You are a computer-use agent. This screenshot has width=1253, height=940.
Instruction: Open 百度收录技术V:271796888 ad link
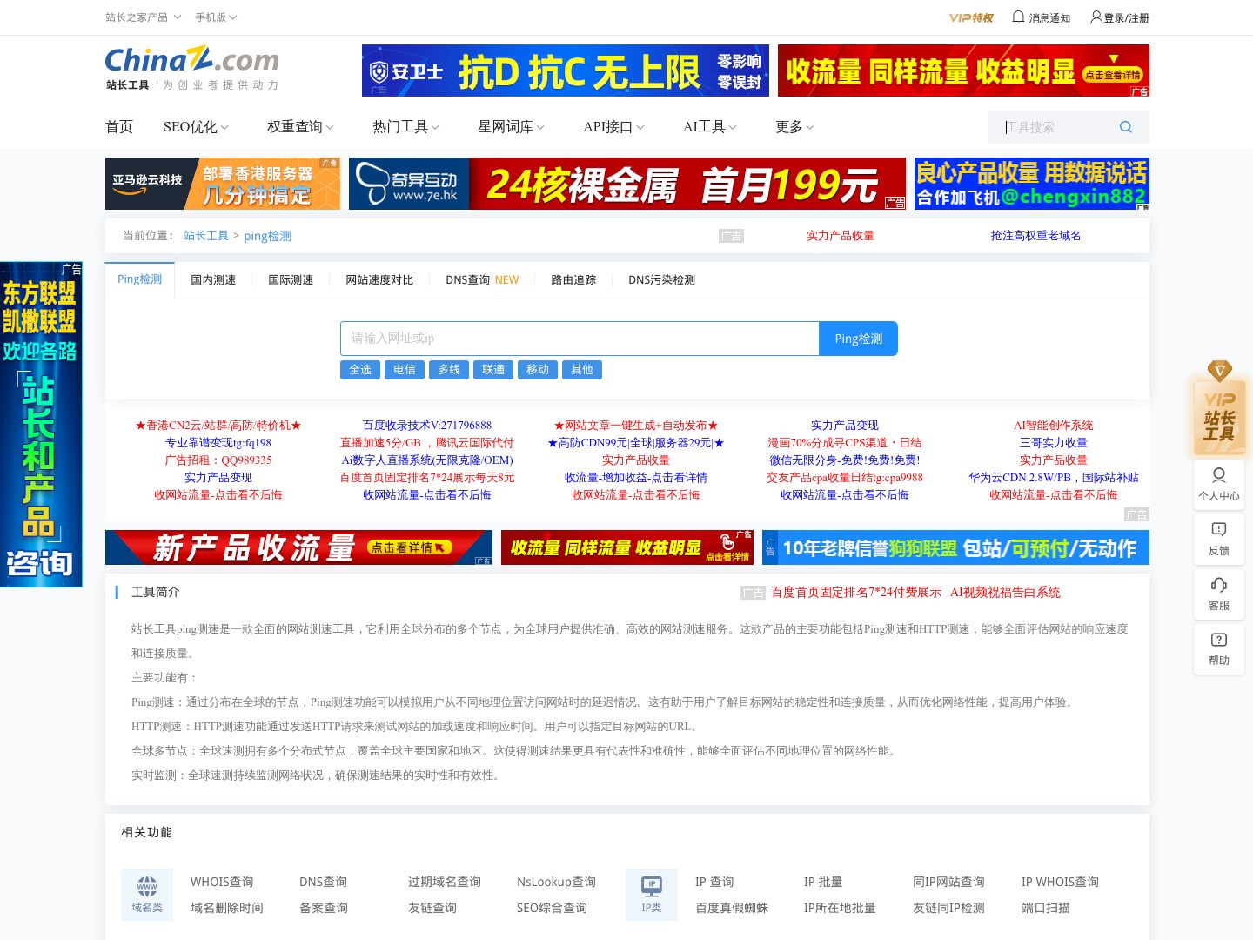[x=427, y=426]
